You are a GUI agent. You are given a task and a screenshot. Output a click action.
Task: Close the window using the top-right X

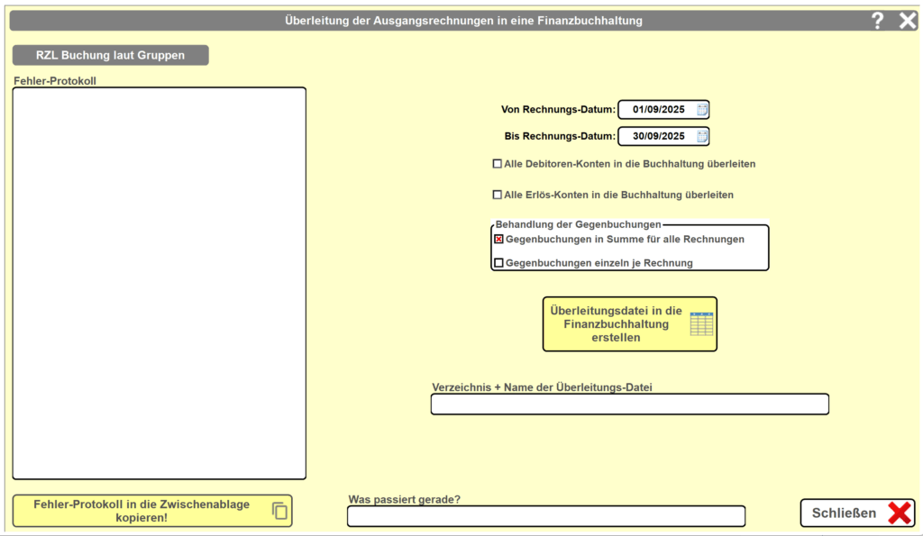pyautogui.click(x=907, y=21)
